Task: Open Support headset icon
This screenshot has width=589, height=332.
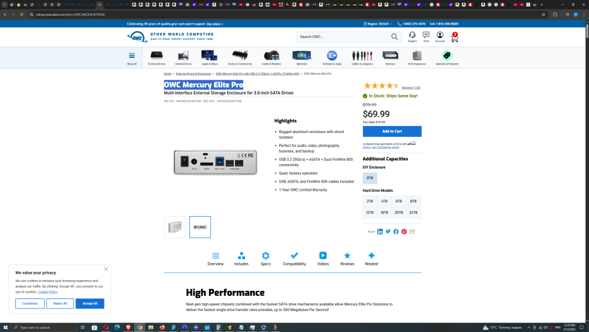Action: click(412, 37)
